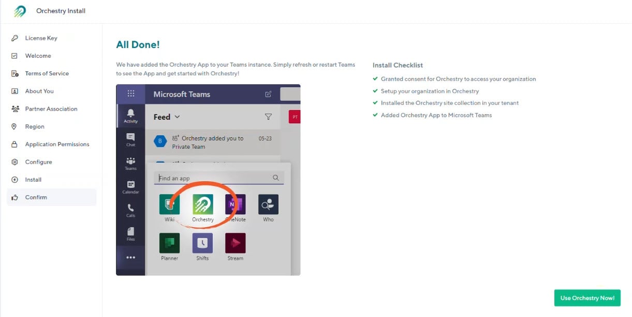Click the Who app icon
The width and height of the screenshot is (632, 317).
point(268,204)
